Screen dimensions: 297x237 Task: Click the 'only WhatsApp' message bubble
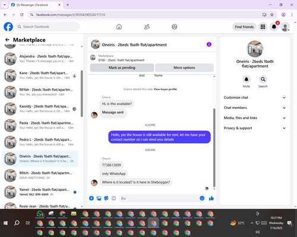(113, 174)
